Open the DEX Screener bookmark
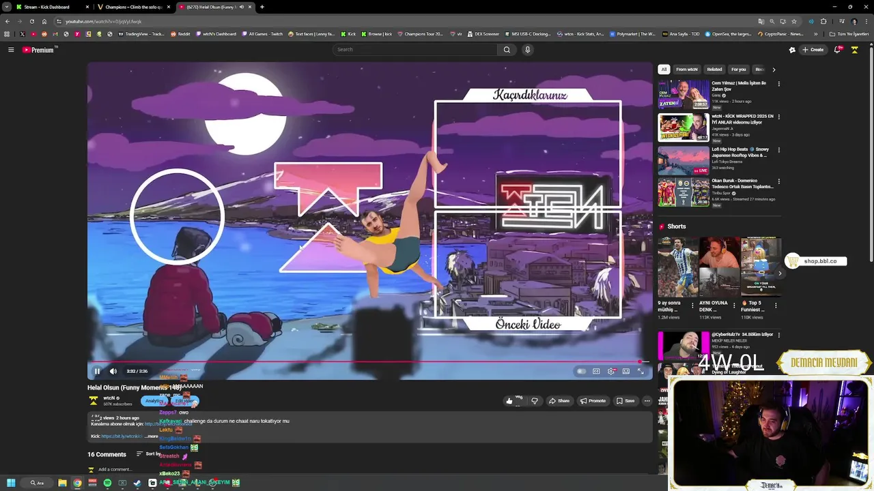 coord(483,34)
